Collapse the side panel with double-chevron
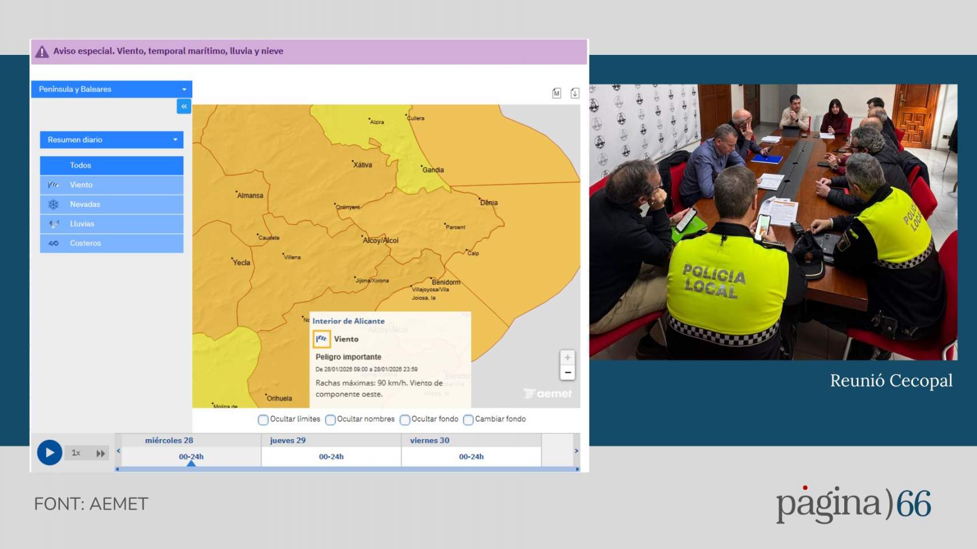The width and height of the screenshot is (977, 549). tap(184, 106)
